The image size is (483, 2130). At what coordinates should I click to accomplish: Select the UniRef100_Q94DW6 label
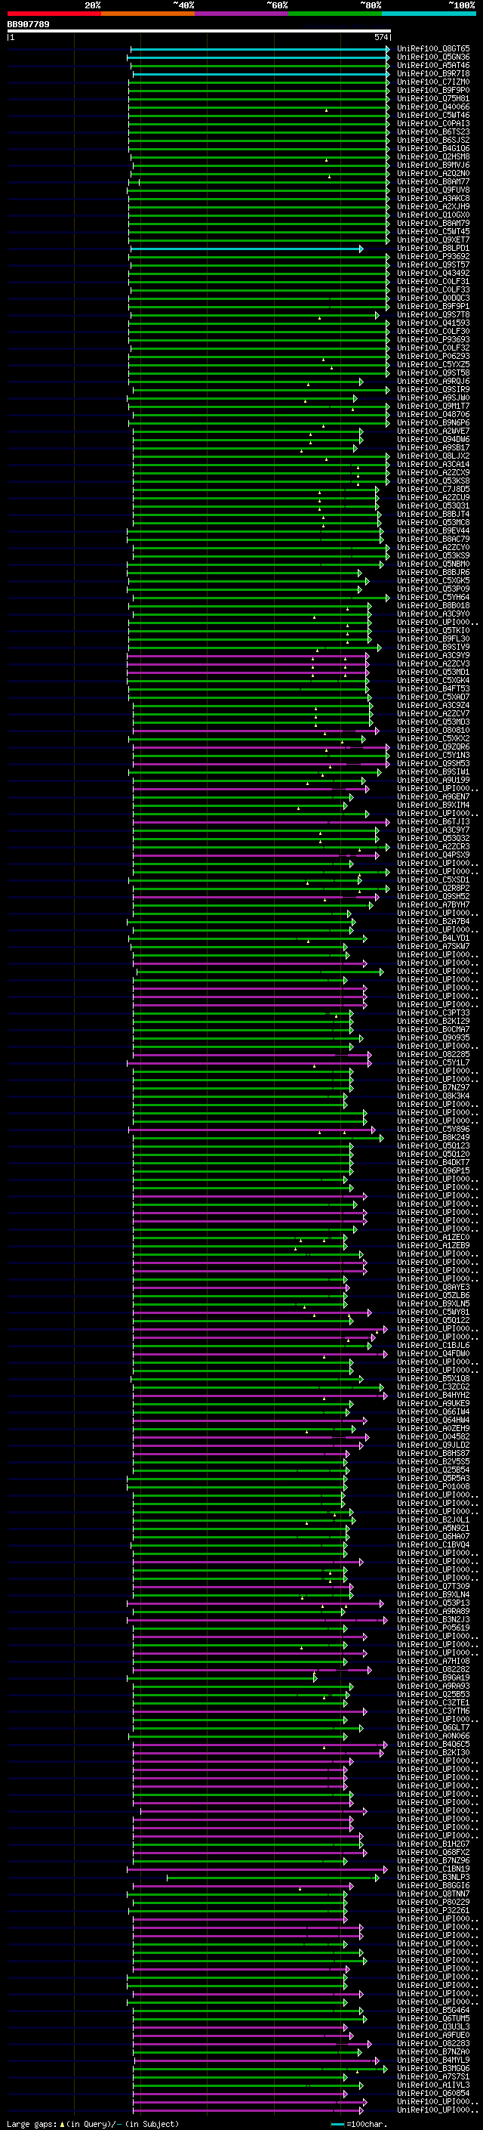click(433, 439)
